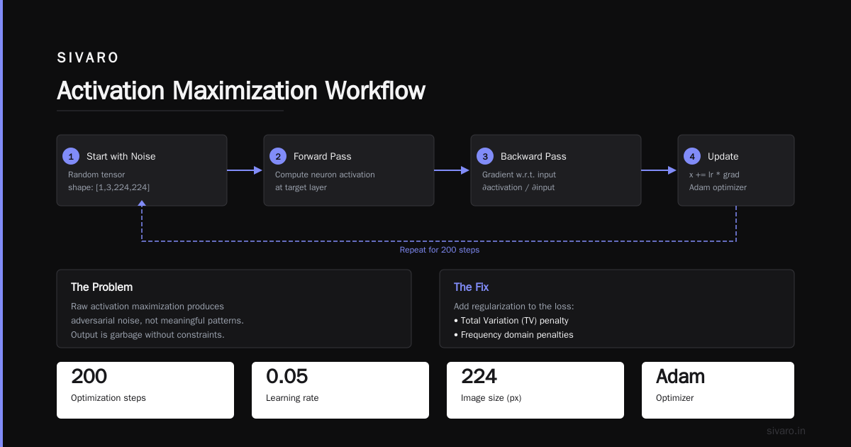
Task: Open The Fix panel heading
Action: pos(471,287)
